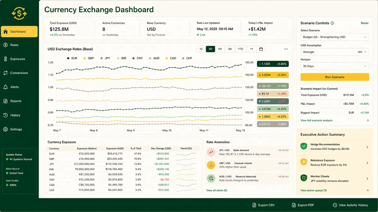Toggle CNY series in chart legend
The height and width of the screenshot is (212, 378).
coord(138,58)
